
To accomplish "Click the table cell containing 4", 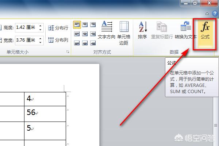I will (45, 99).
